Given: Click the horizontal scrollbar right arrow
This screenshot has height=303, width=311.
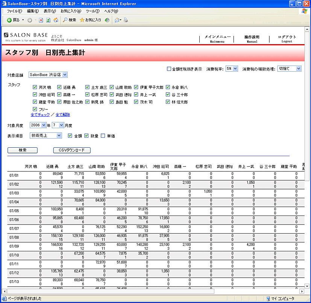Looking at the screenshot, I should pos(302,291).
